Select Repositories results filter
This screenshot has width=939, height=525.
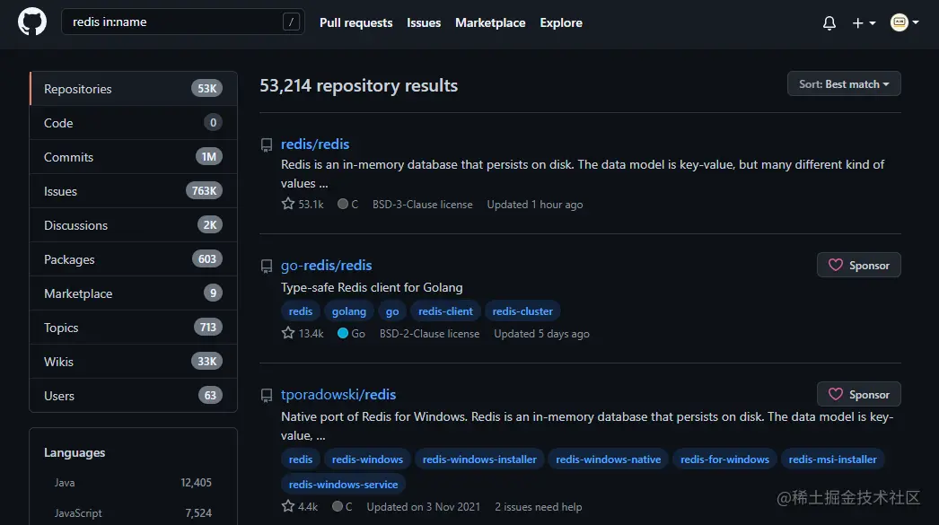pyautogui.click(x=134, y=89)
